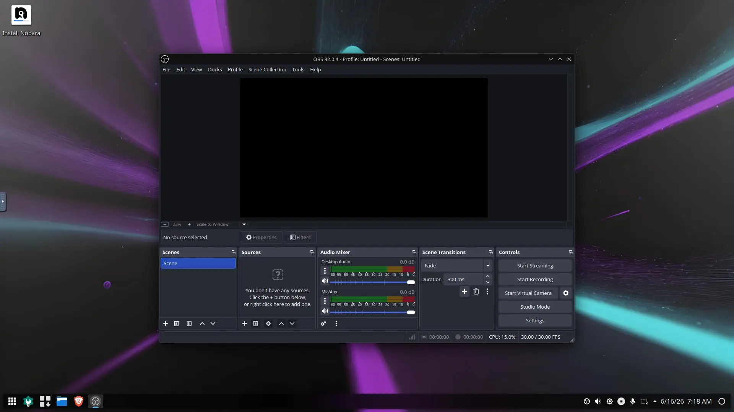Screen dimensions: 734x412
Task: Move scene down arrow in Scenes dock
Action: (x=213, y=323)
